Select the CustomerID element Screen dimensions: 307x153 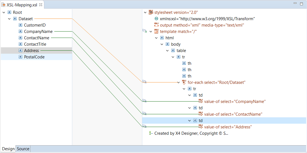(x=35, y=25)
